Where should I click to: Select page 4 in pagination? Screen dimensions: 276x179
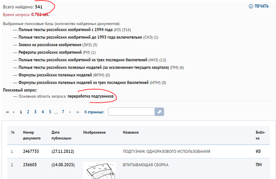(43, 112)
